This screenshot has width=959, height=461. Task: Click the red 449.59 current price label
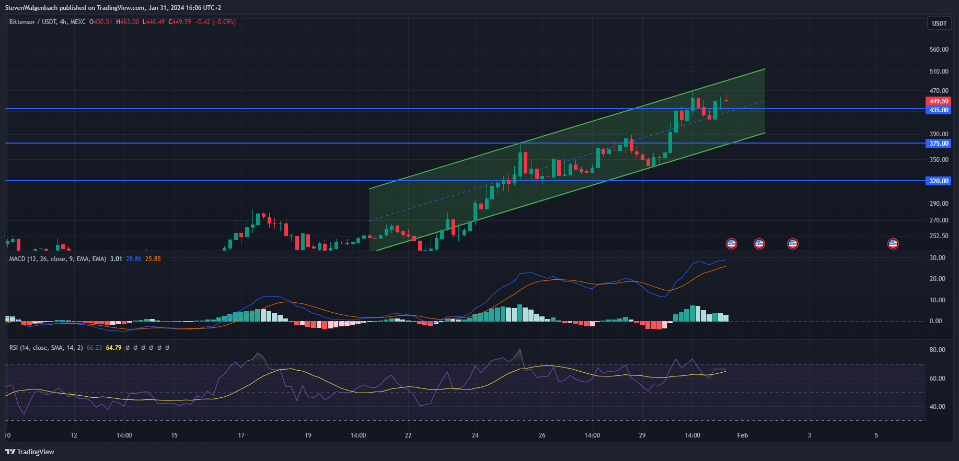pyautogui.click(x=939, y=101)
